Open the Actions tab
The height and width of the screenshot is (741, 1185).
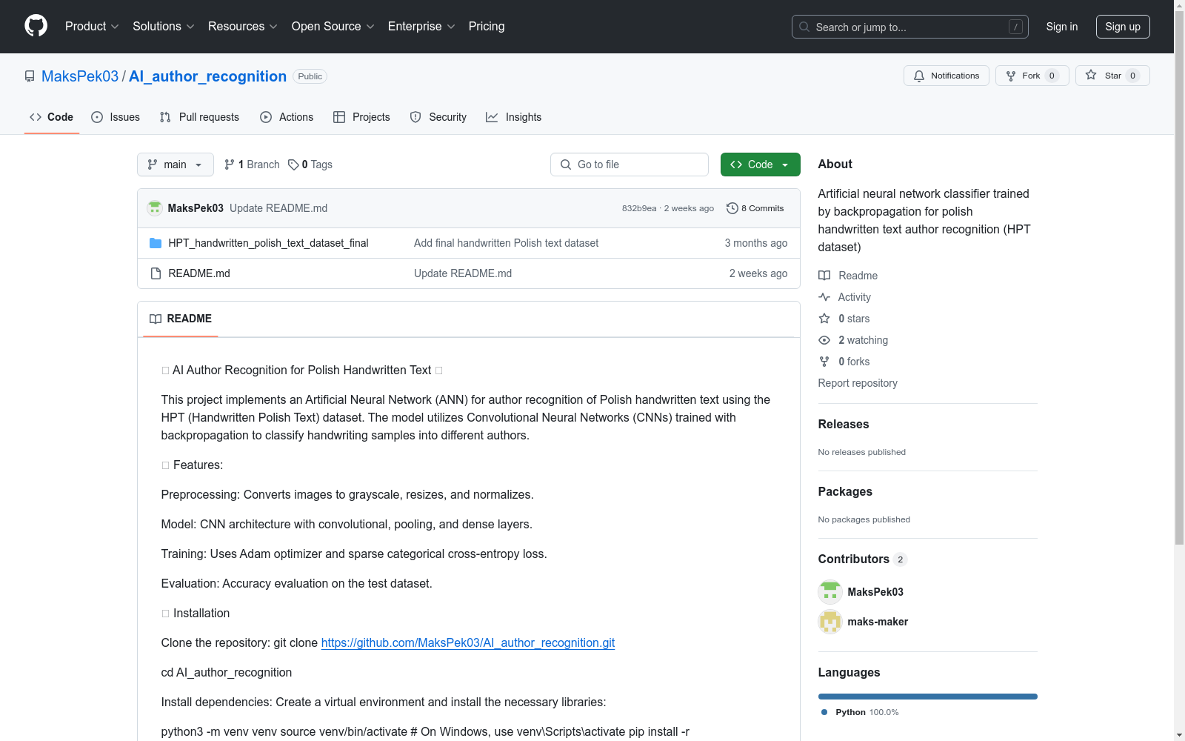pyautogui.click(x=287, y=117)
